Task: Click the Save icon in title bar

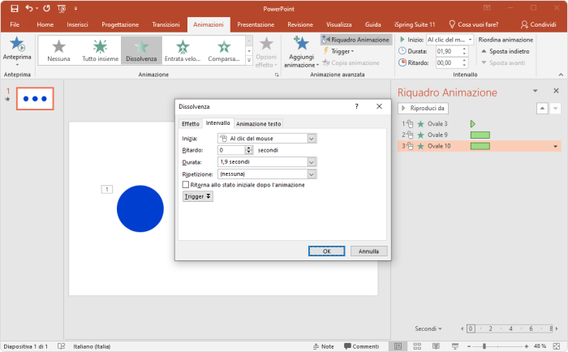Action: [x=15, y=8]
